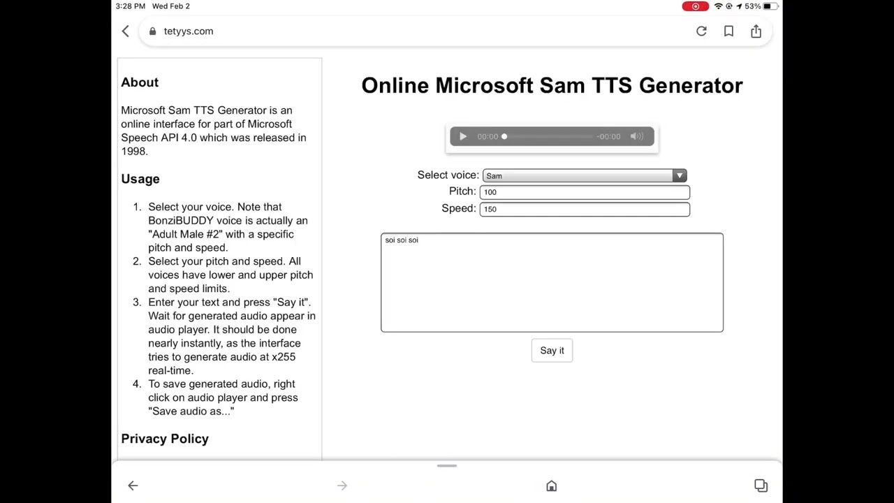This screenshot has width=894, height=503.
Task: Go back using bottom left arrow
Action: 133,486
